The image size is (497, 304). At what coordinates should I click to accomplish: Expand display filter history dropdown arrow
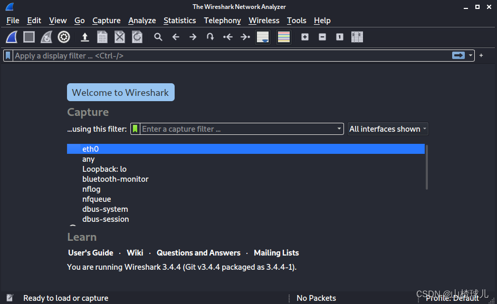click(x=471, y=55)
